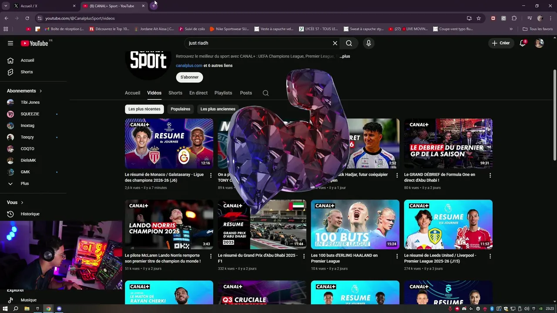
Task: Open 'Le résumé de Leeds United / Liverpool' title
Action: tap(440, 258)
